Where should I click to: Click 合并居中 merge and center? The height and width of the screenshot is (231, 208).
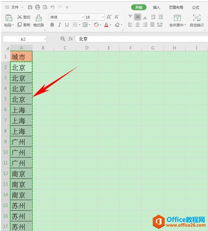[177, 21]
